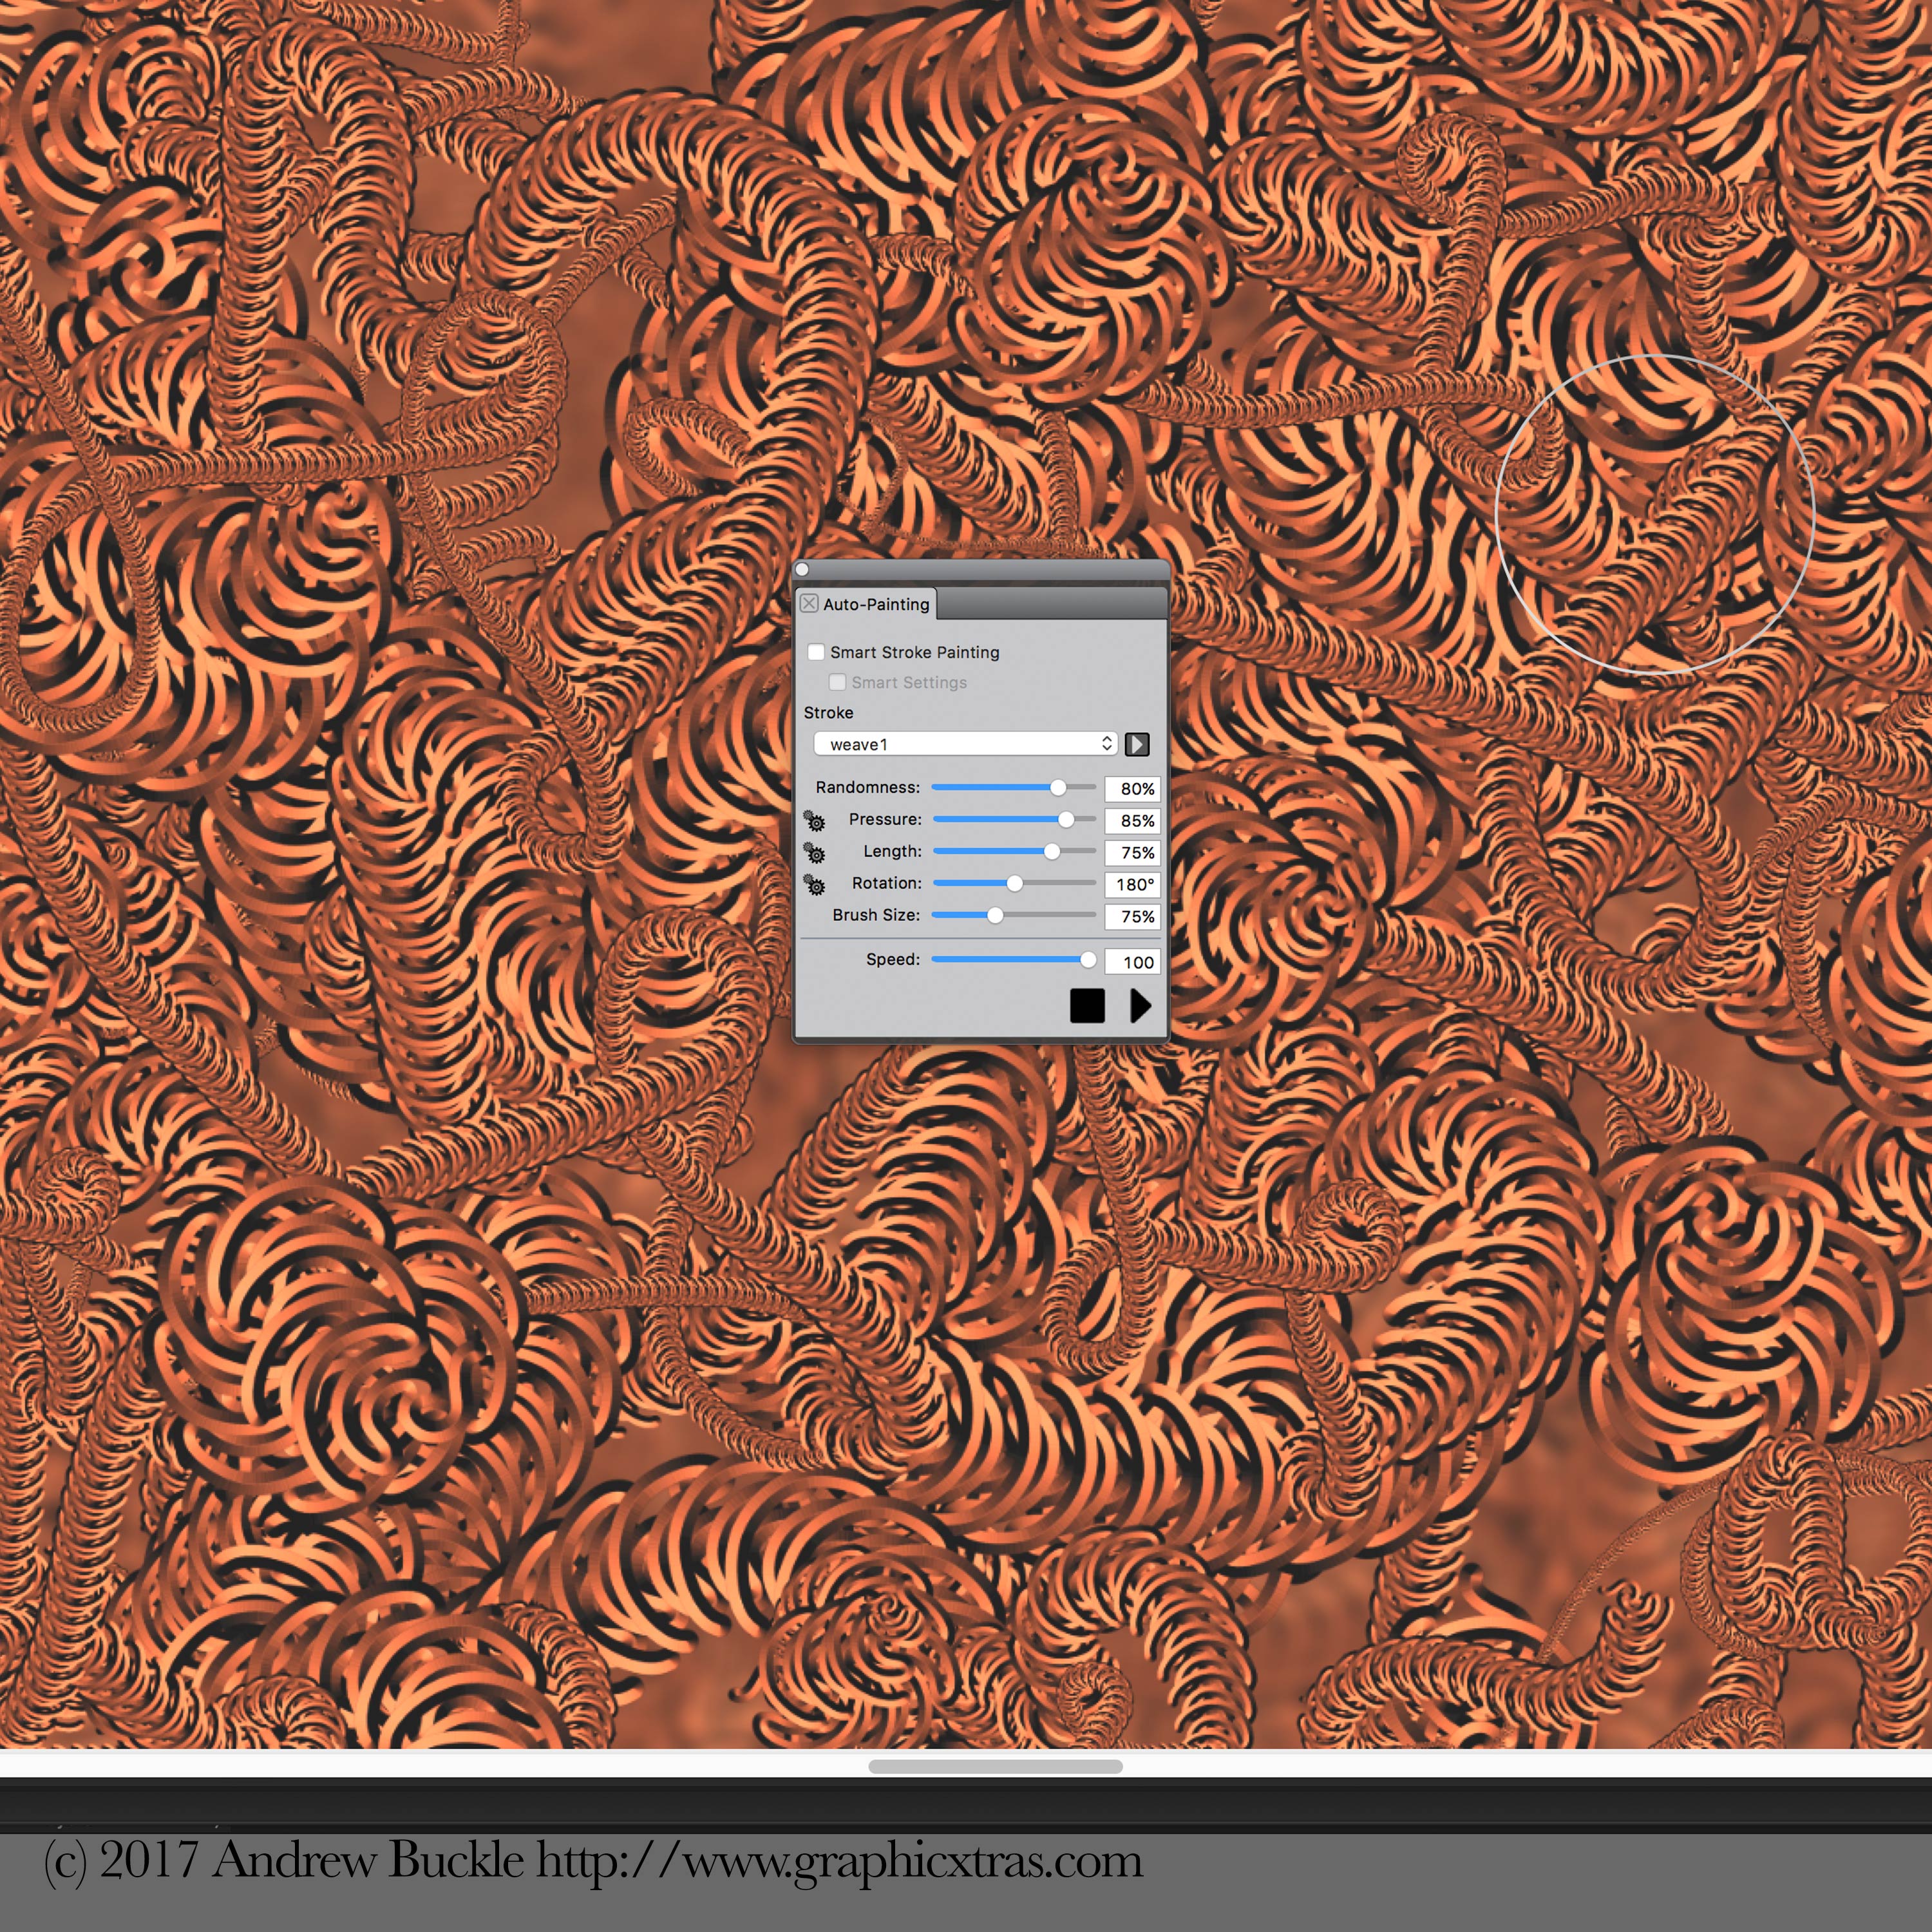
Task: Click the Rotation slider handle
Action: coord(1015,883)
